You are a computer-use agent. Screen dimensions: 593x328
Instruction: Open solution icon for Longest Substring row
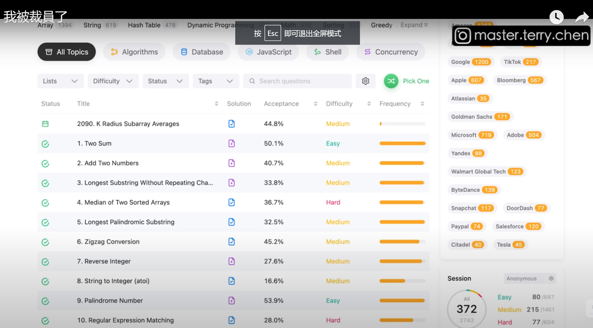(231, 183)
